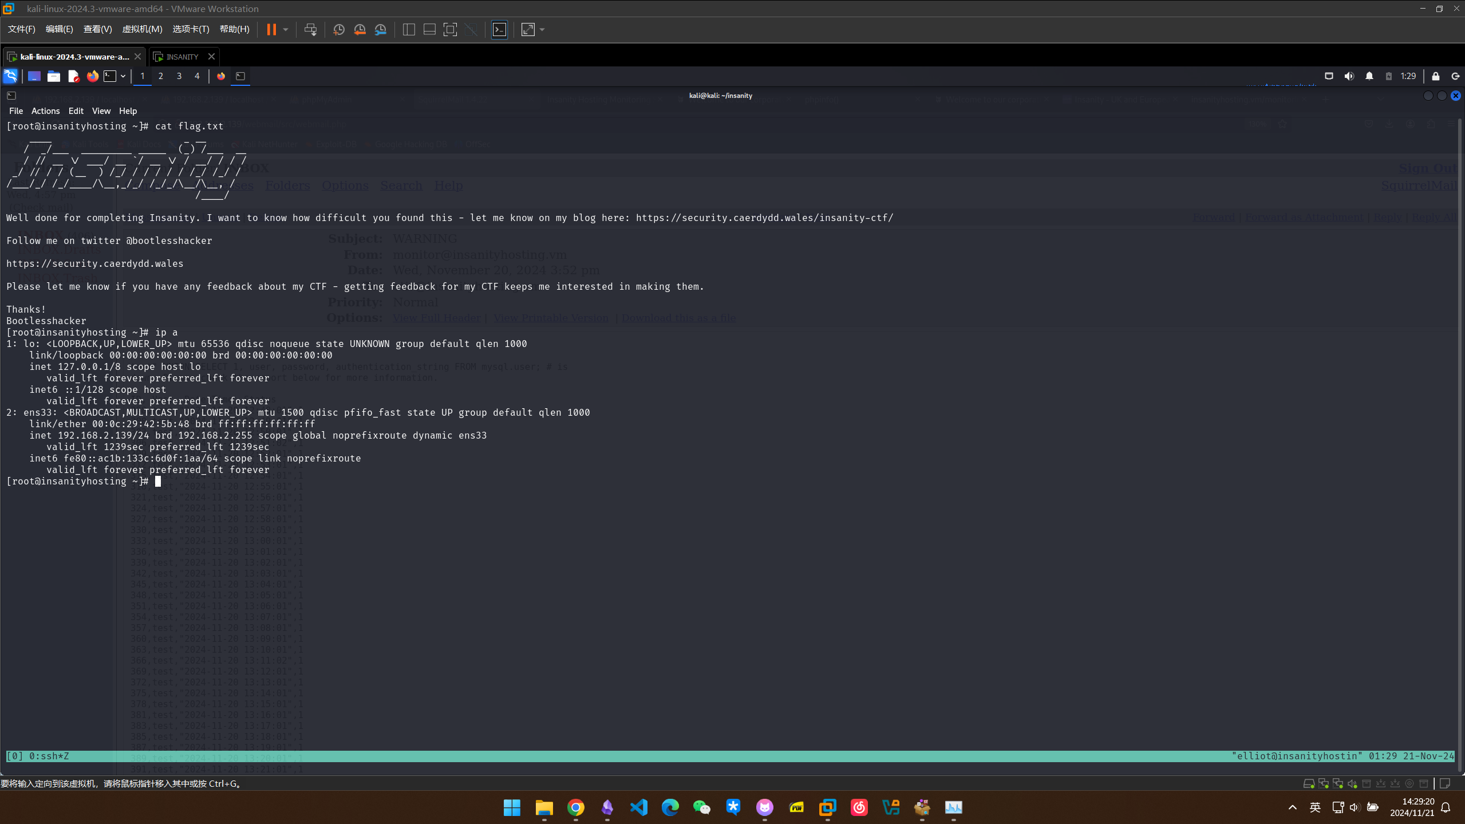Switch to workspace 3
The image size is (1465, 824).
[179, 76]
